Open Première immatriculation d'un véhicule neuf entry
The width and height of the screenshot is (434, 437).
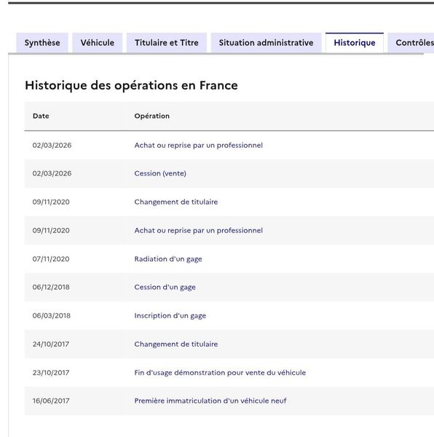coord(210,401)
